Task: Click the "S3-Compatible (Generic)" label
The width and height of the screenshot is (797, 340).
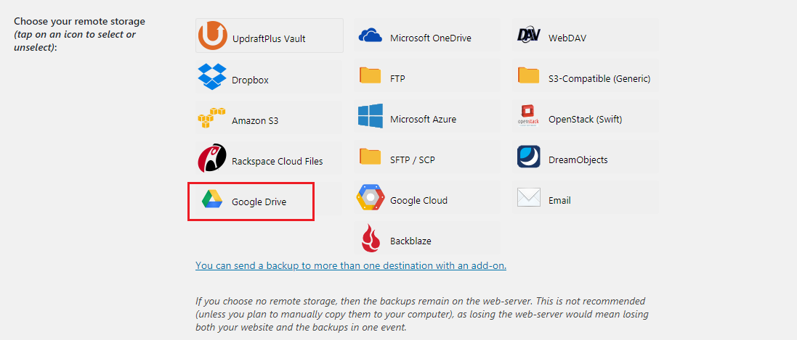Action: (599, 78)
